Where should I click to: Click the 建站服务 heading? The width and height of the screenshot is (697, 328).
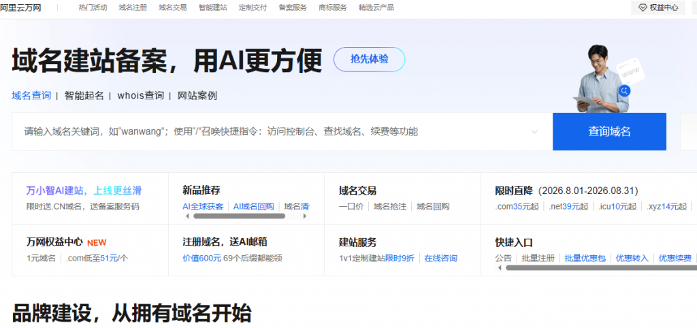pyautogui.click(x=358, y=242)
